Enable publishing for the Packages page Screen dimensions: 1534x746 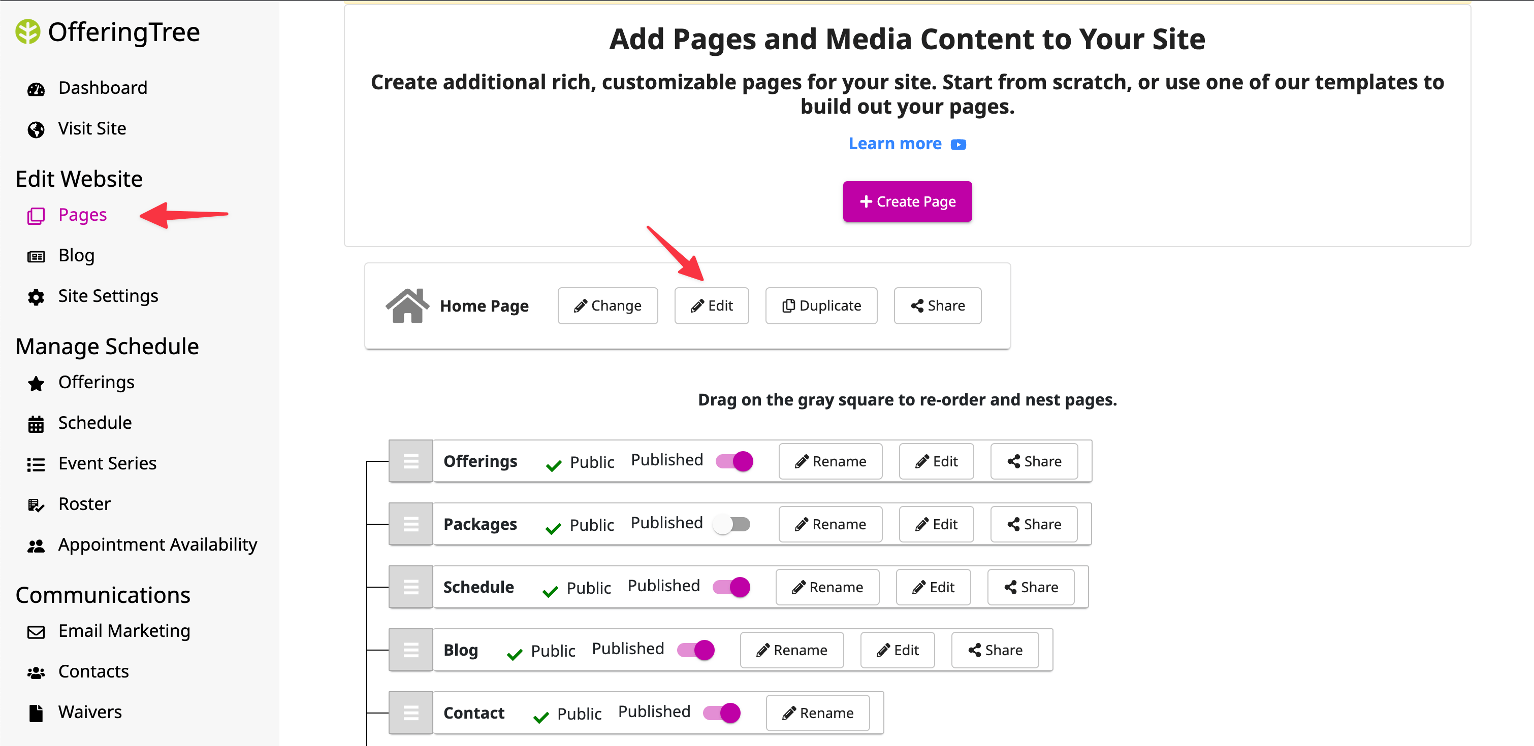pos(732,524)
